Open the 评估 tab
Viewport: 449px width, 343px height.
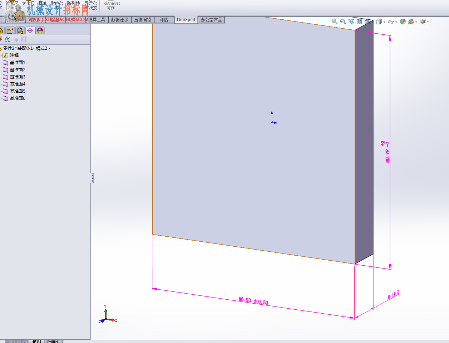[x=164, y=20]
